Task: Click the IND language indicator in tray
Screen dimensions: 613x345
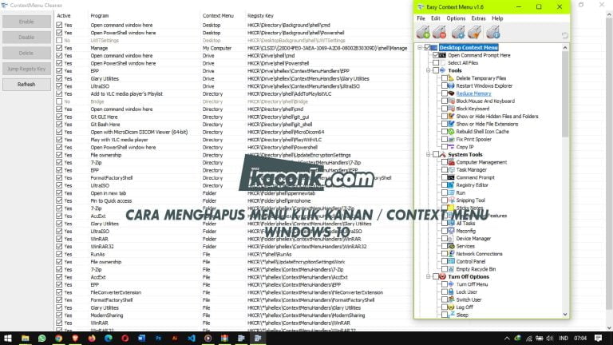Action: click(x=564, y=339)
